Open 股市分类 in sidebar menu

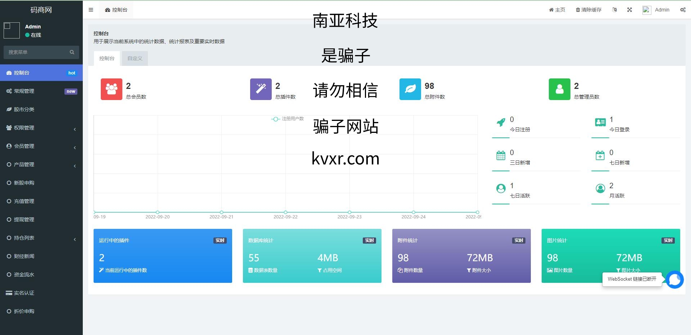[41, 109]
